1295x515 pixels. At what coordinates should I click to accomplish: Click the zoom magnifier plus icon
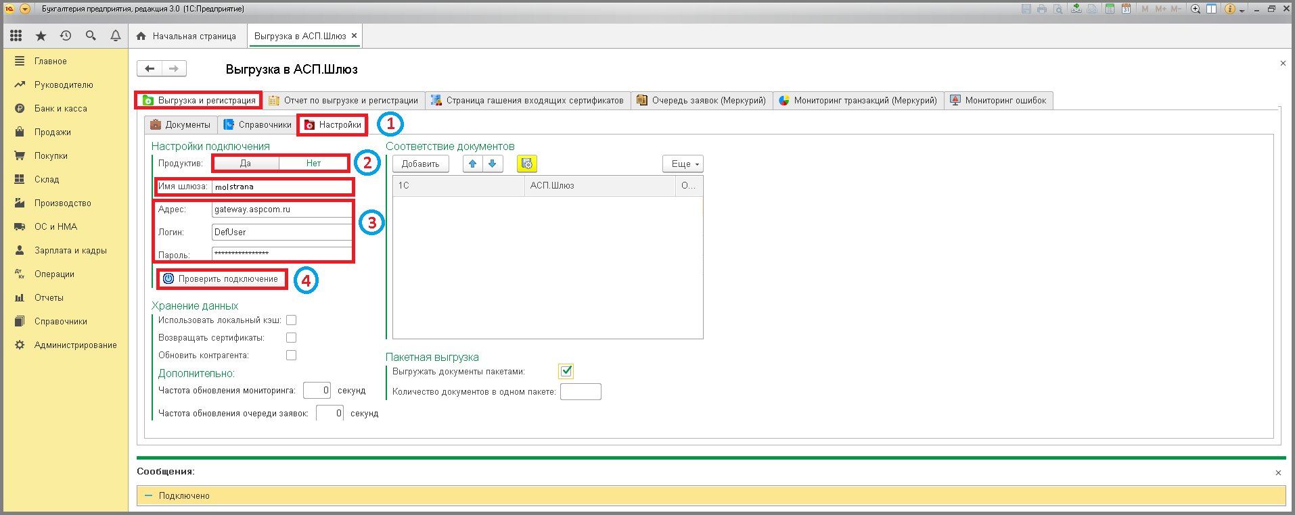click(x=1196, y=9)
